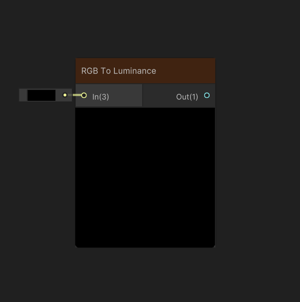Click the cyan Out(1) output port circle

point(207,95)
